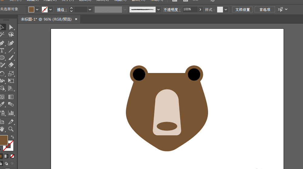The image size is (303, 169).
Task: Swap fill and stroke colors
Action: (x=12, y=137)
